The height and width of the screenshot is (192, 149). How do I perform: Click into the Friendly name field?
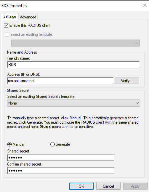(x=73, y=65)
